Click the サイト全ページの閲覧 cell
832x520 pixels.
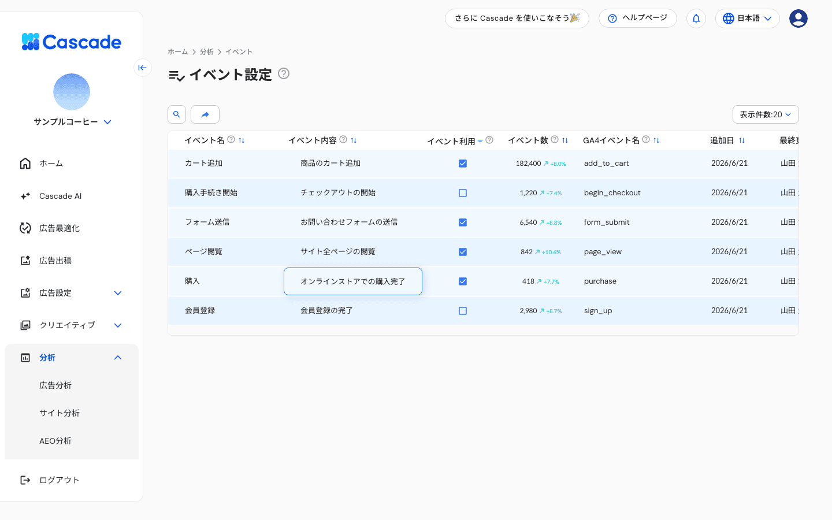click(x=338, y=252)
